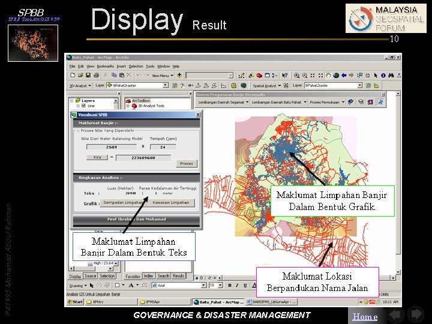
Task: Switch to the Search tab in ArcToolbox
Action: (x=163, y=276)
